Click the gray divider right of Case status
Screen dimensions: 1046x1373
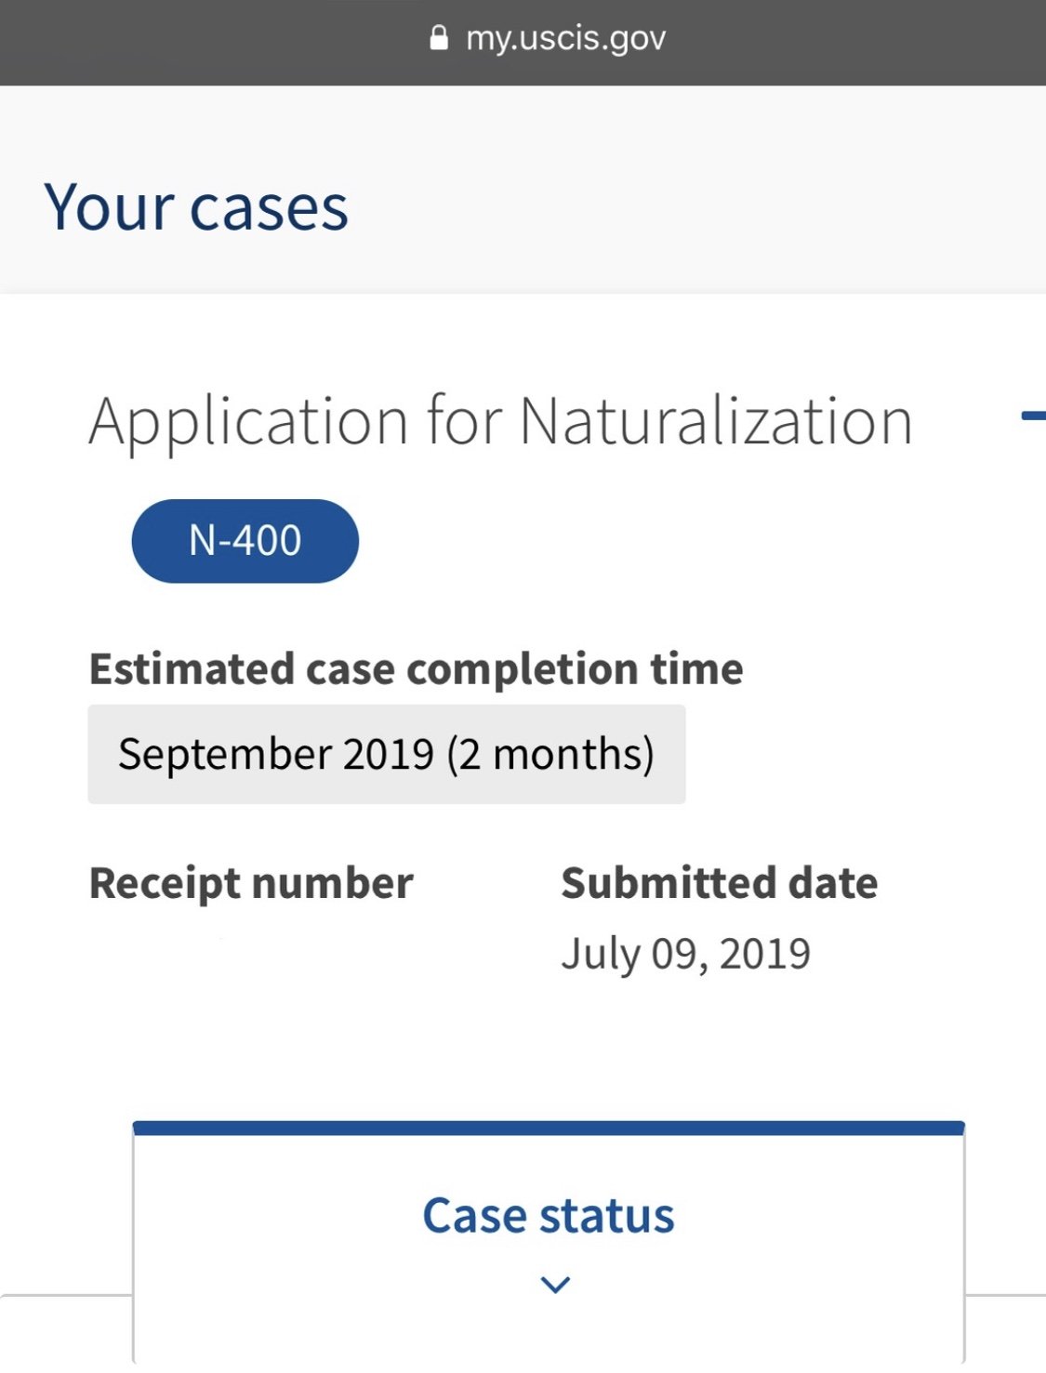click(1005, 1295)
